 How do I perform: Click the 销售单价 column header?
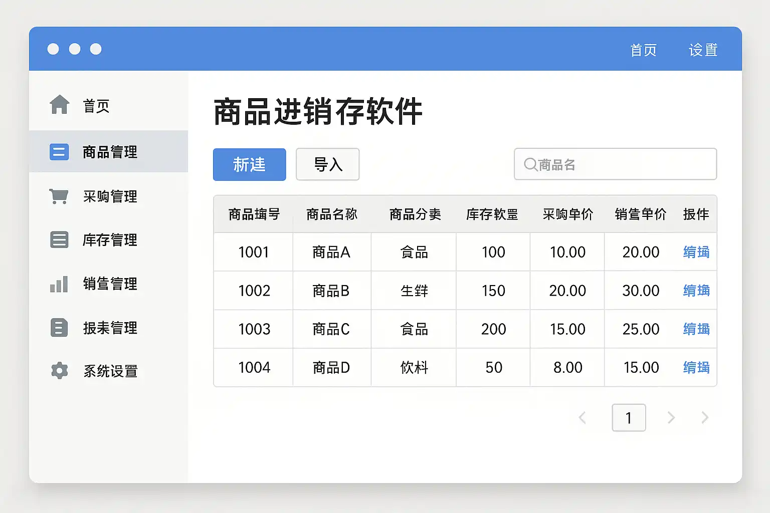(x=640, y=214)
